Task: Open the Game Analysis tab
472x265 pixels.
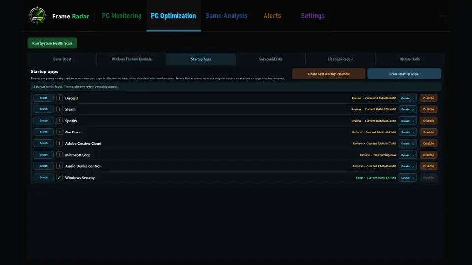Action: [x=226, y=16]
